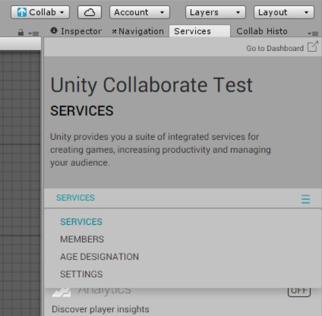Switch to the Inspector tab

click(x=77, y=31)
